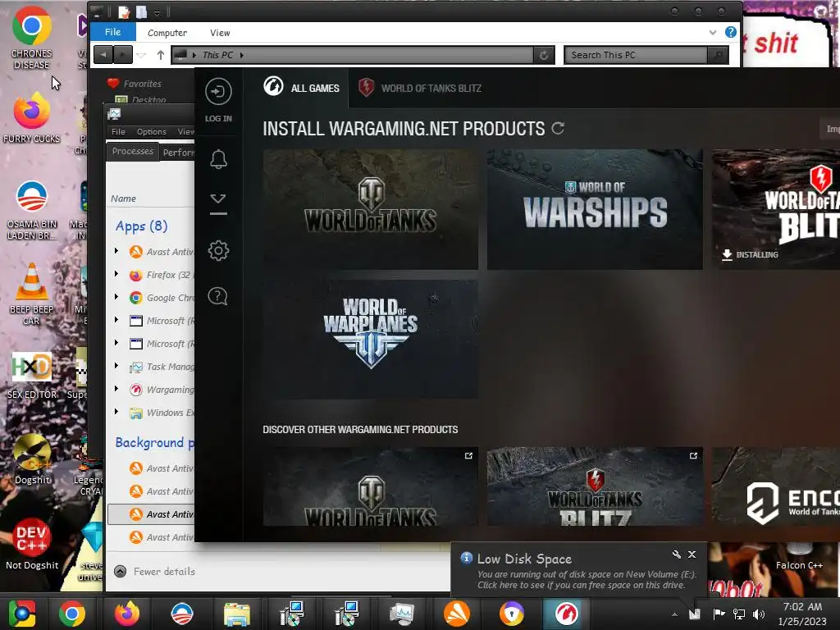Click the Low Disk Space message text
Screen dimensions: 840x630
[x=587, y=580]
